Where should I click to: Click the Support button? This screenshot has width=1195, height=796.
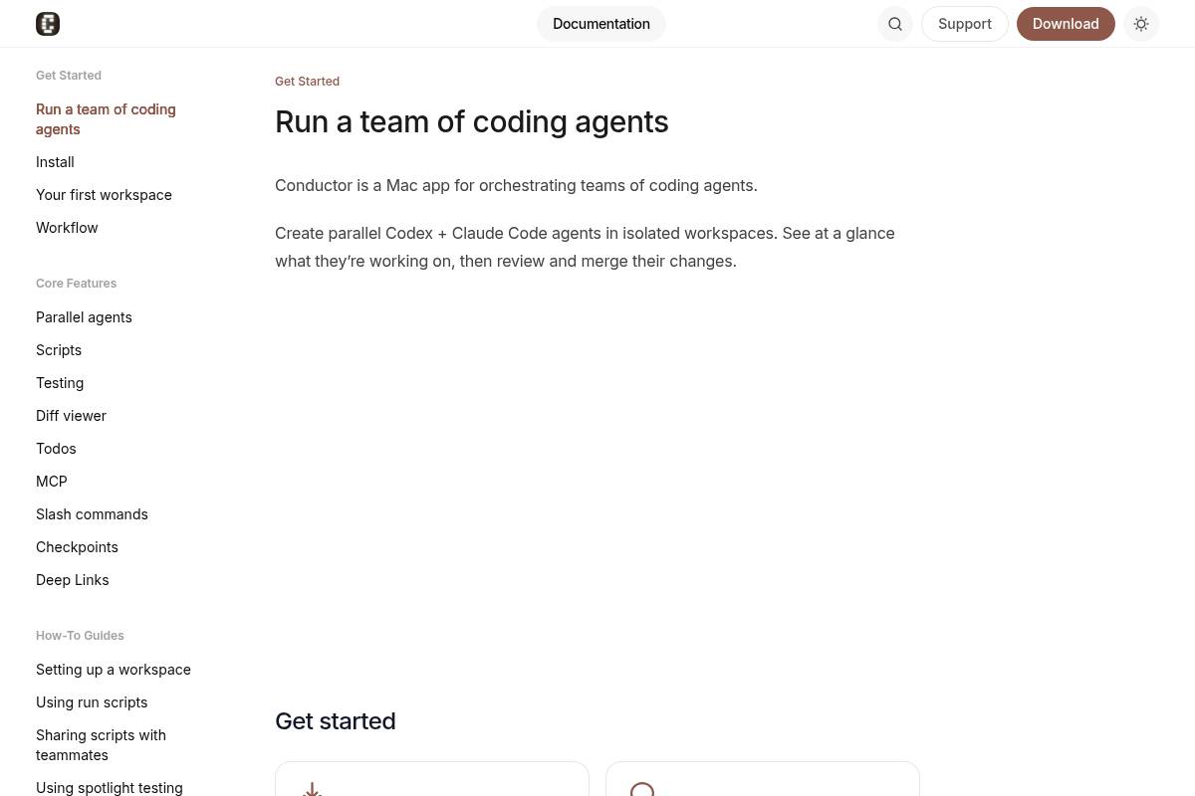[x=964, y=24]
